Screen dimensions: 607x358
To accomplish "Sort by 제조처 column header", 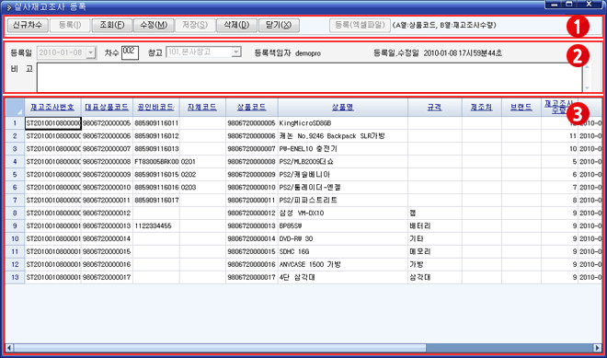I will pos(482,108).
